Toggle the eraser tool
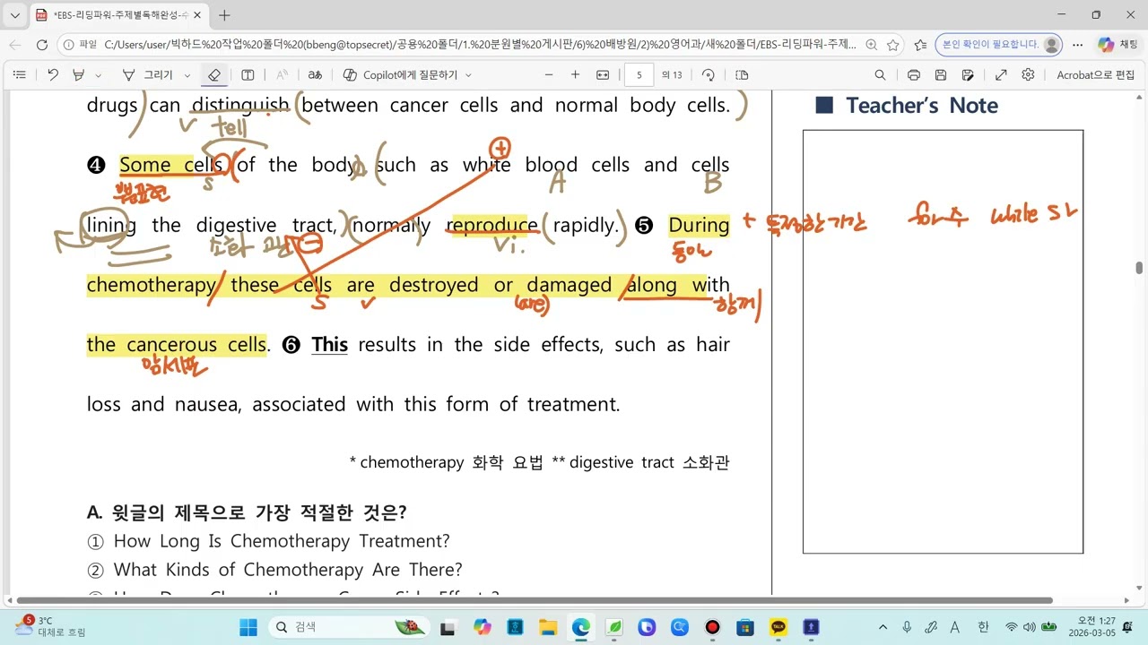Screen dimensions: 1148x645 coord(213,75)
